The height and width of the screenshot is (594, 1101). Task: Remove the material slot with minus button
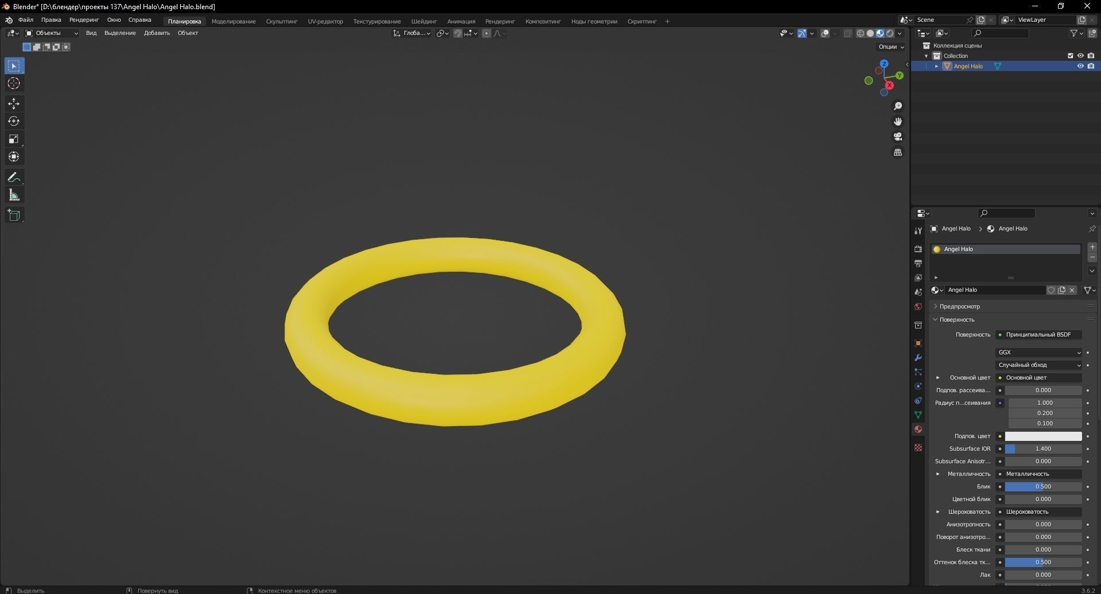pyautogui.click(x=1092, y=257)
